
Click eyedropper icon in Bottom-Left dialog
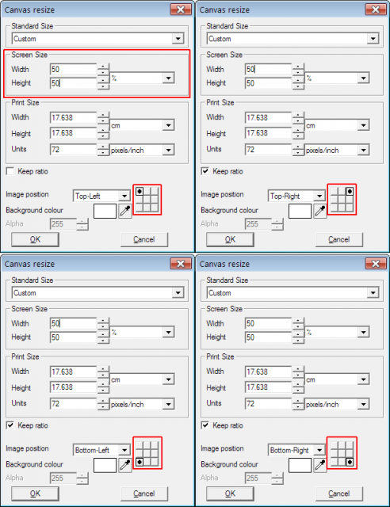(x=125, y=465)
